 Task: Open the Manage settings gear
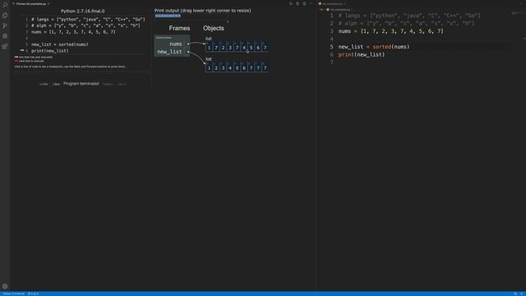[x=5, y=286]
